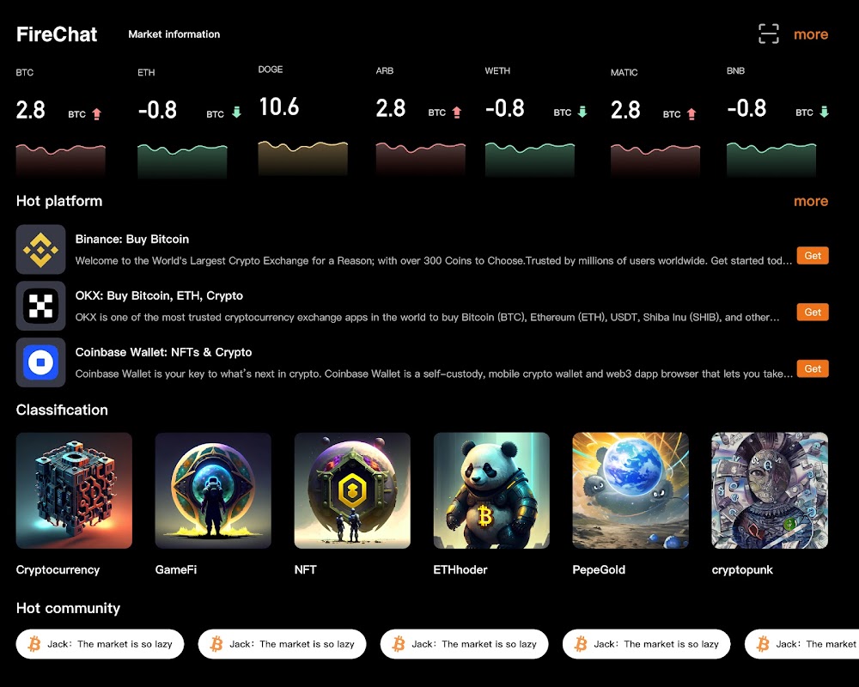This screenshot has width=859, height=687.
Task: Open the GameFi category thumbnail
Action: pos(213,490)
